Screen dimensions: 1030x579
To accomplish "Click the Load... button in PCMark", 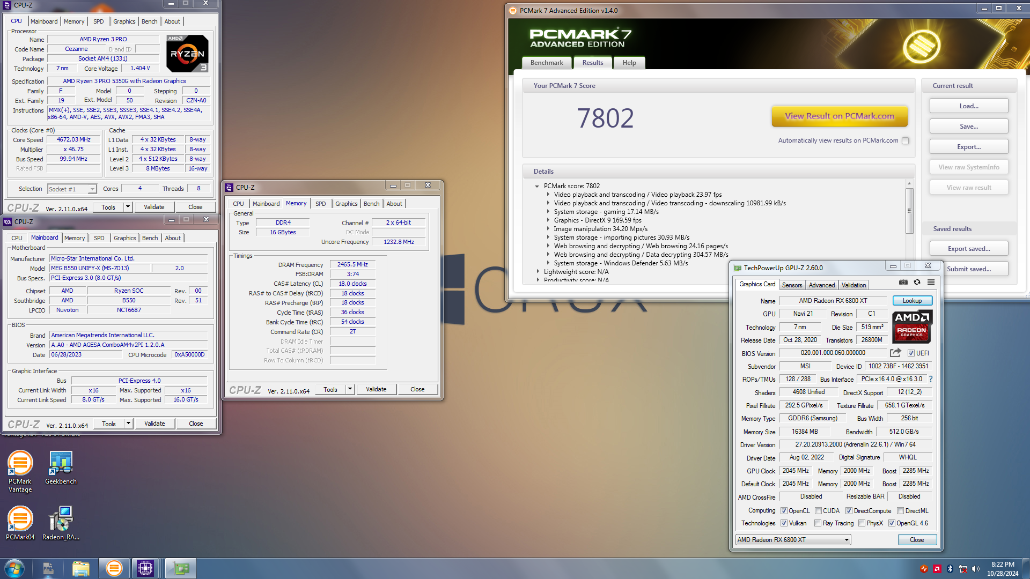I will tap(969, 106).
